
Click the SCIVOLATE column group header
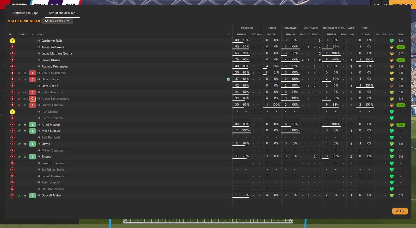pyautogui.click(x=290, y=28)
